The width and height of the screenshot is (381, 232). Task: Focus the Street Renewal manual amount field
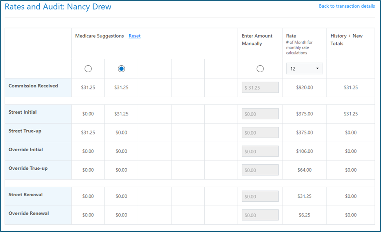[x=260, y=196]
